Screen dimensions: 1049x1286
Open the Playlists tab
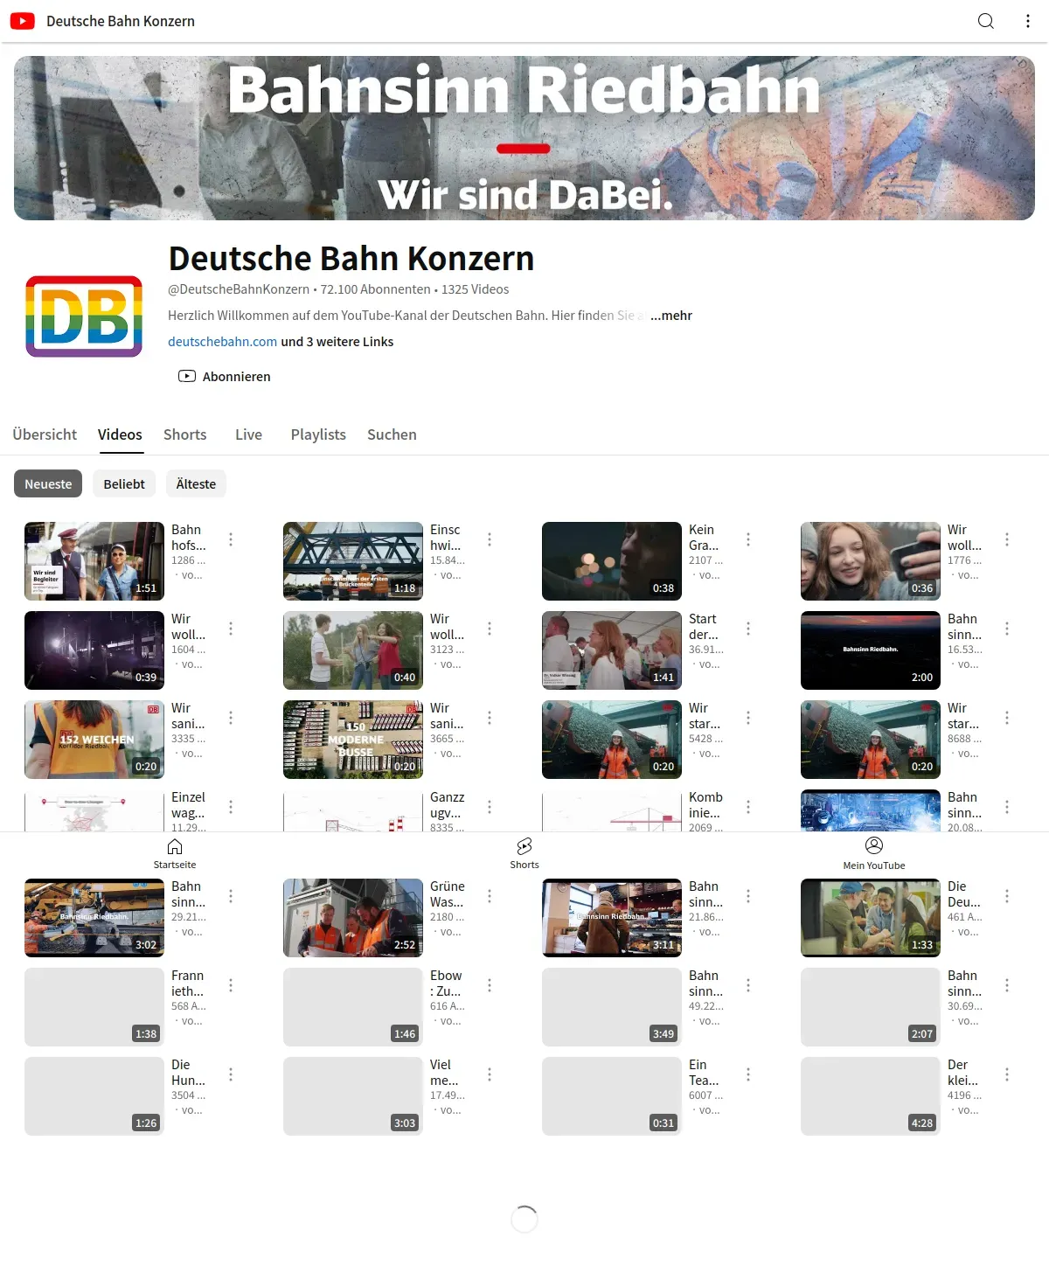point(318,434)
